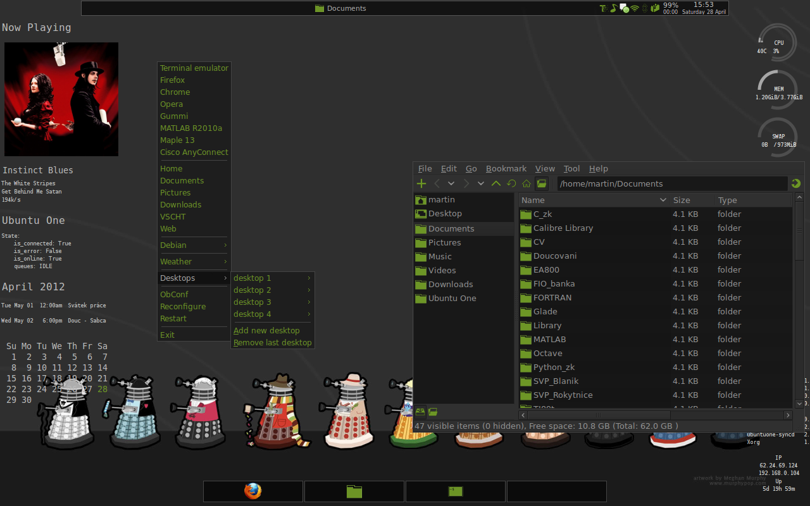Select Music in the side pane
This screenshot has height=506, width=810.
tap(464, 256)
